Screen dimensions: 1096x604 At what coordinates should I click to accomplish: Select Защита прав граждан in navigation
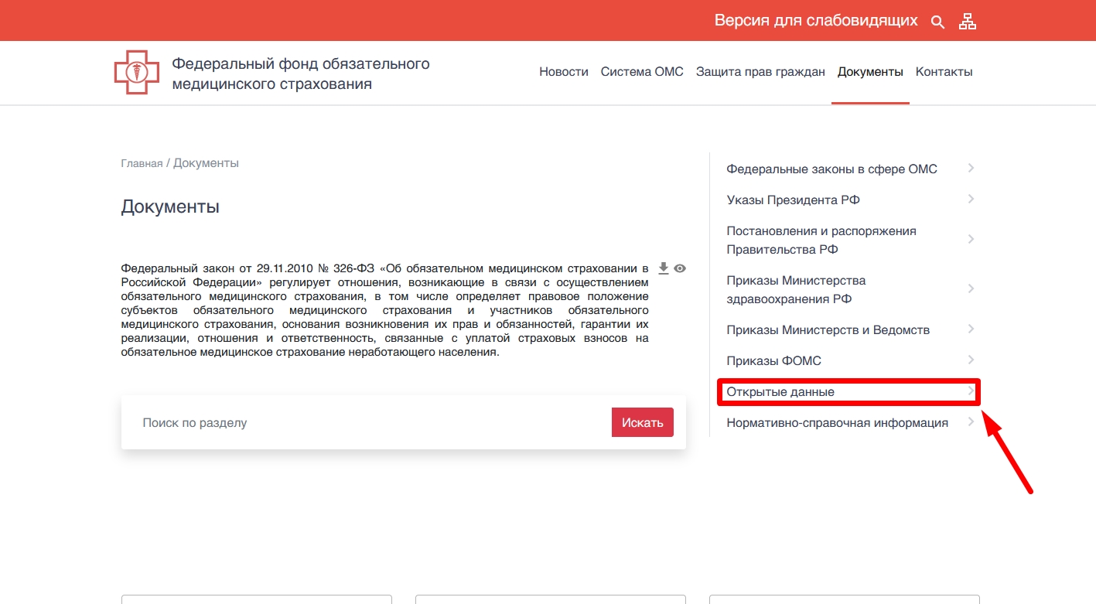(760, 72)
